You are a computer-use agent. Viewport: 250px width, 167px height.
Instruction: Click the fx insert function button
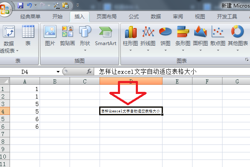click(x=89, y=71)
